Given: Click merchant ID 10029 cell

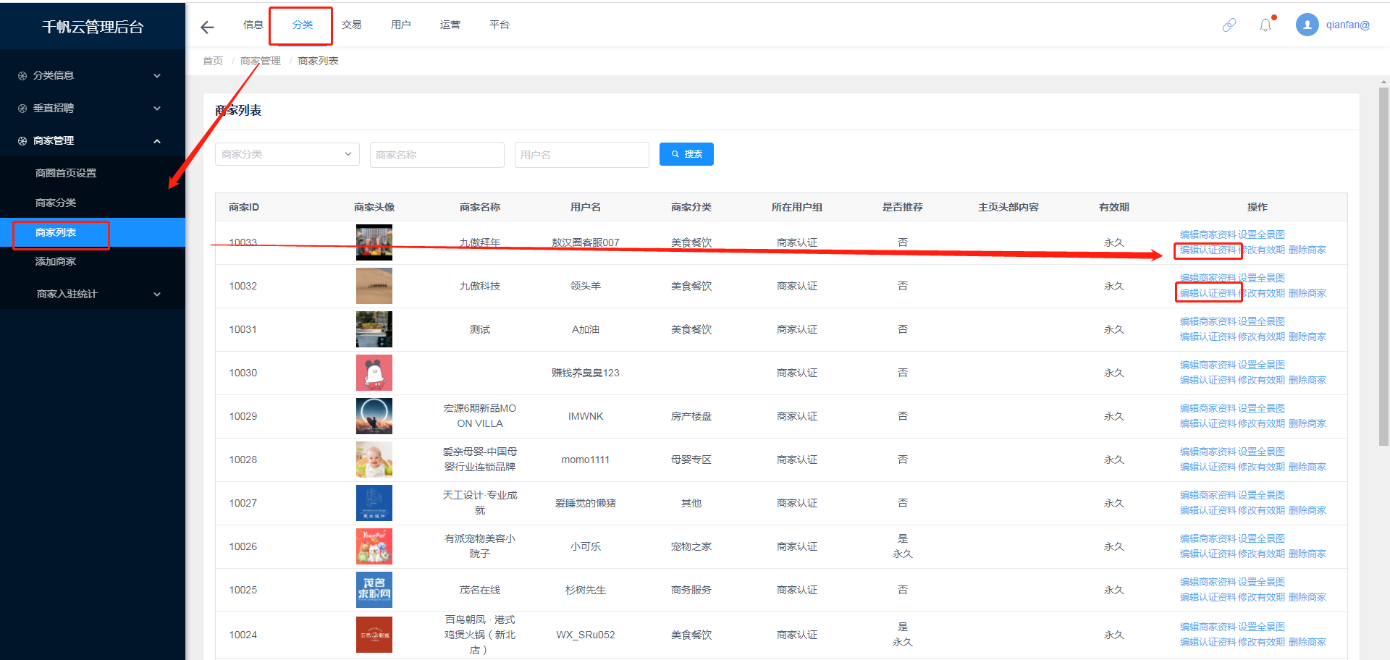Looking at the screenshot, I should (243, 416).
